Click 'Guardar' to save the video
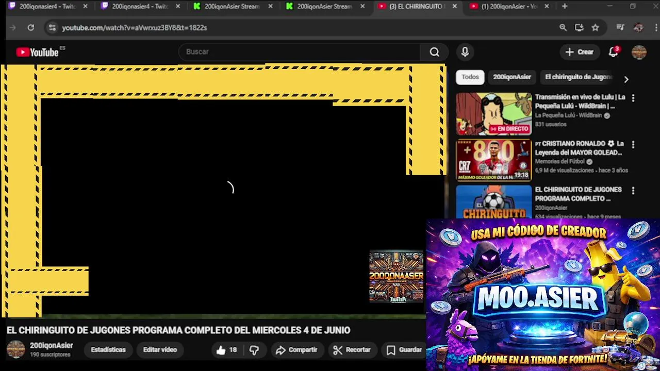The image size is (660, 371). 404,350
